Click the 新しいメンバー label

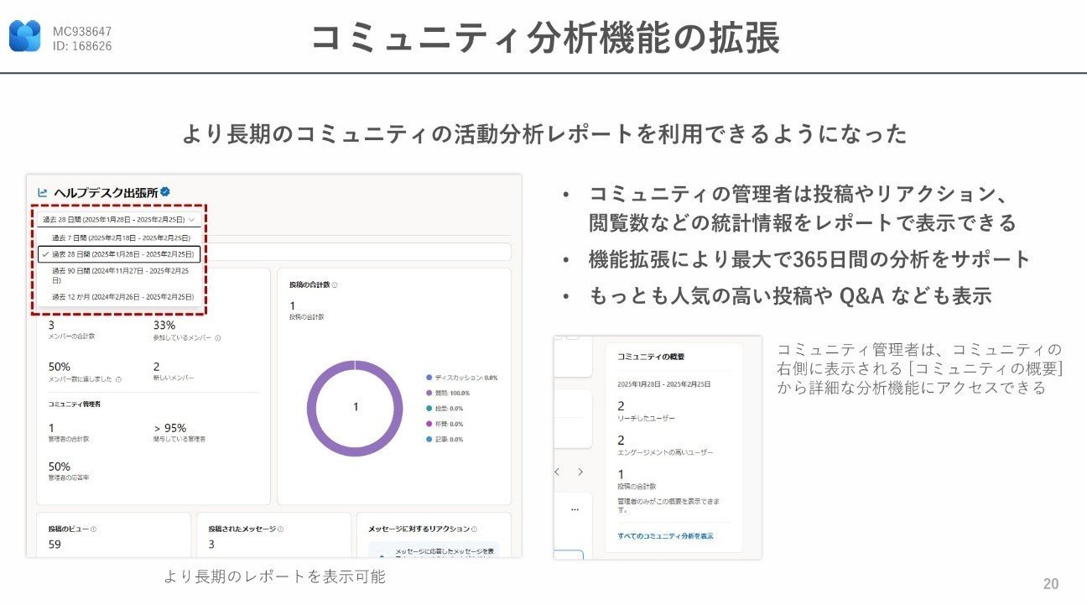(x=173, y=378)
